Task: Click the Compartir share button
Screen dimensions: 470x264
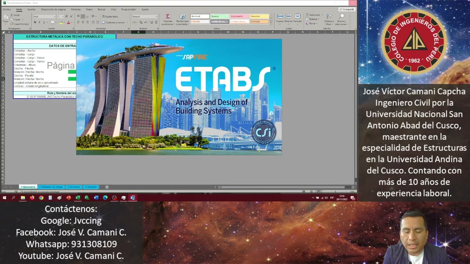Action: tap(347, 10)
